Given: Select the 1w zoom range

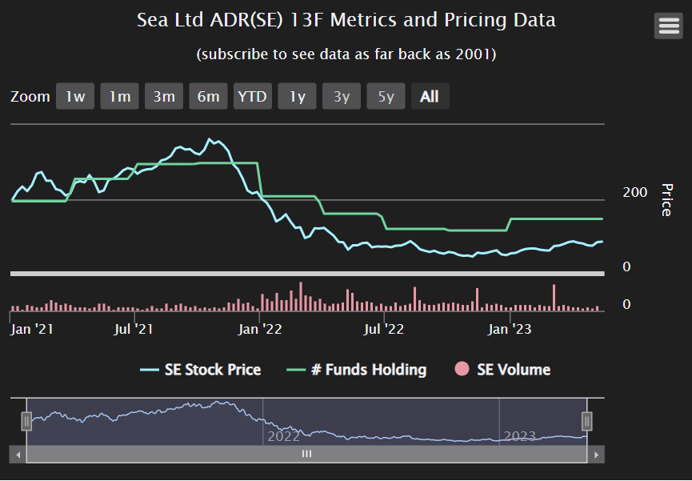Looking at the screenshot, I should point(75,97).
